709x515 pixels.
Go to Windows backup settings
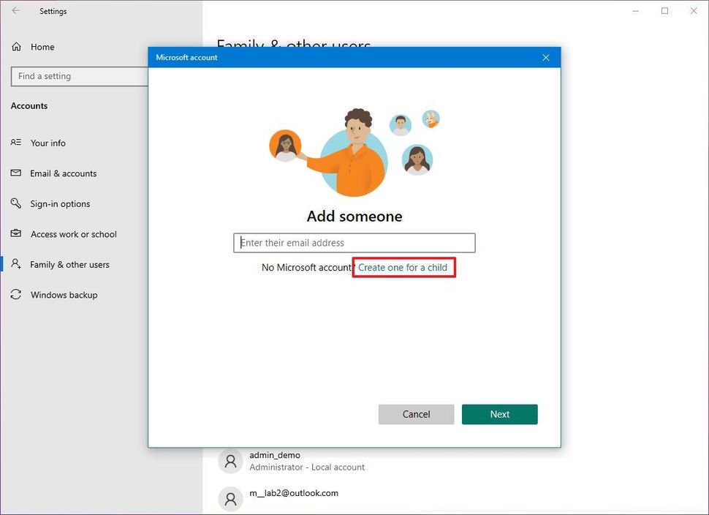point(64,296)
